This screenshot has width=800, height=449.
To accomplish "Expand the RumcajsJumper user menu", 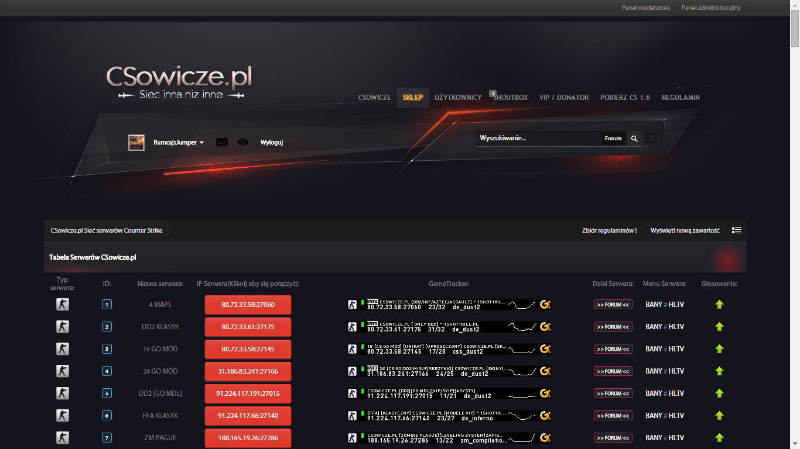I will (179, 143).
